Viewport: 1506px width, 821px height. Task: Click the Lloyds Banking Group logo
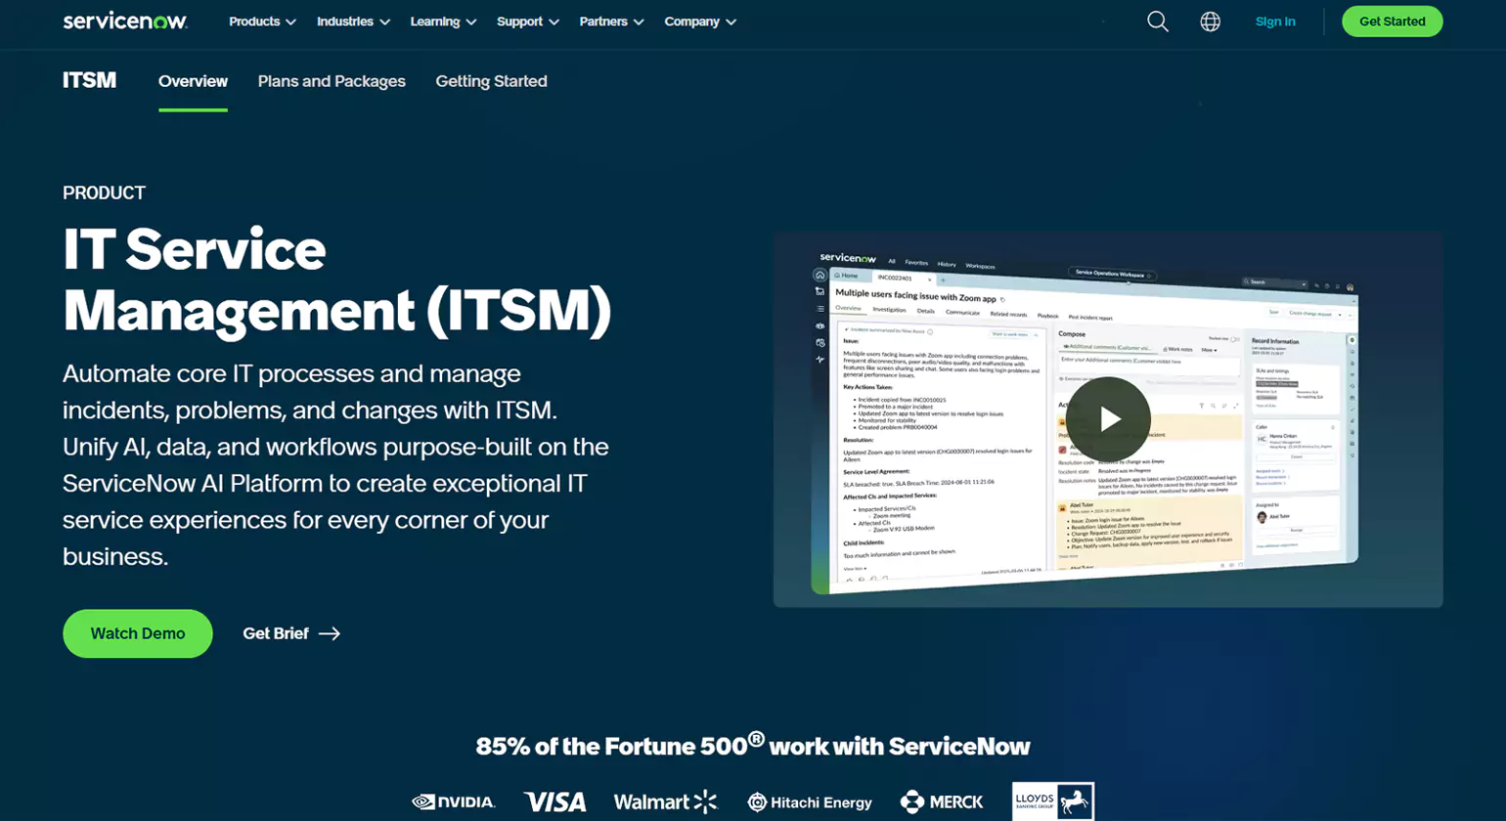[x=1053, y=800]
